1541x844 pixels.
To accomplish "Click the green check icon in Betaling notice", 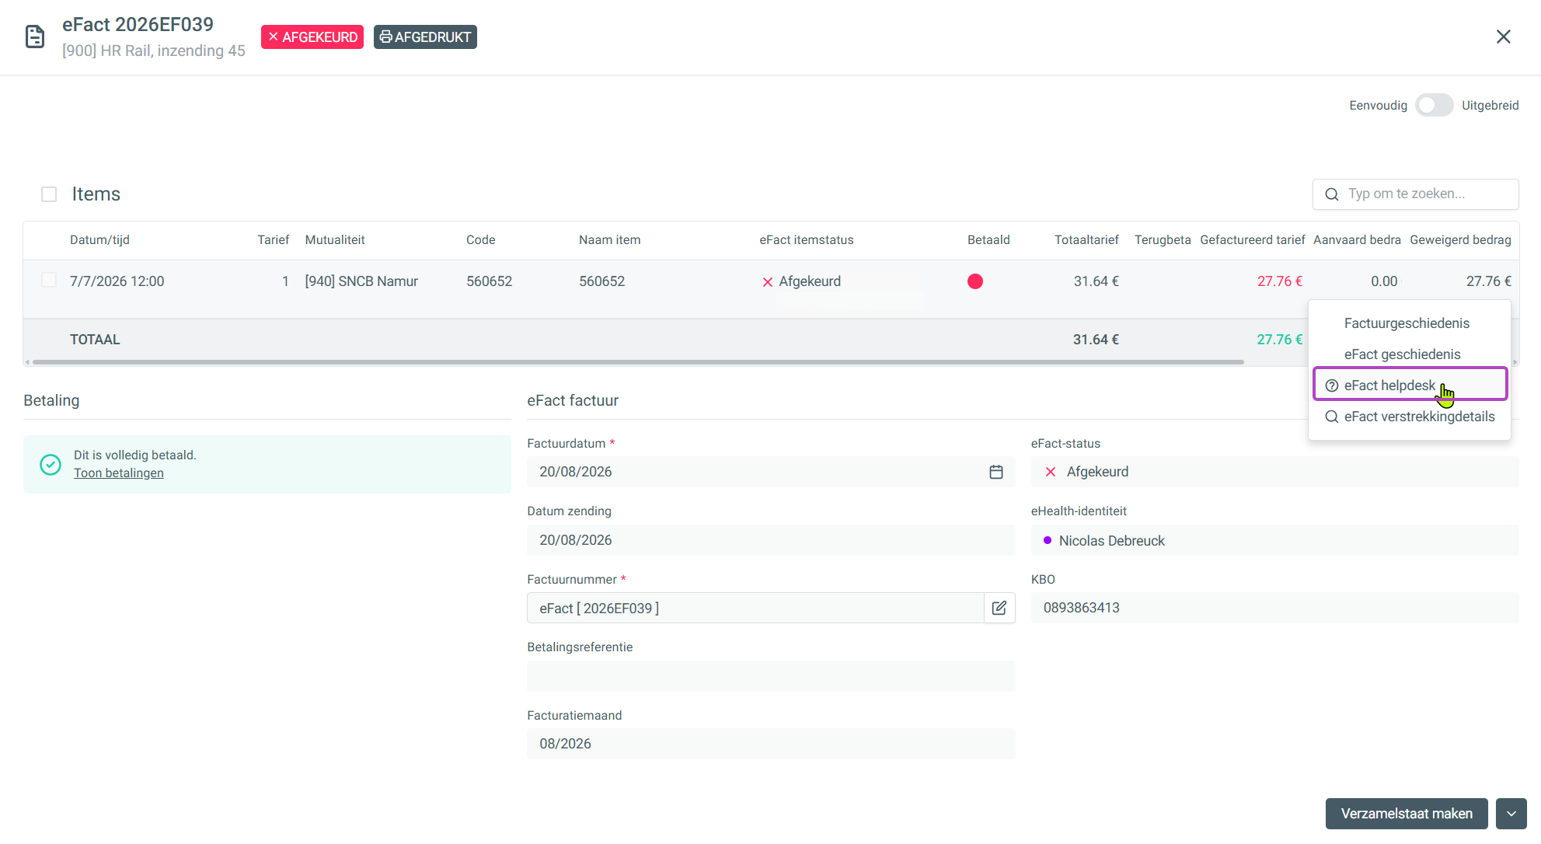I will (x=51, y=464).
